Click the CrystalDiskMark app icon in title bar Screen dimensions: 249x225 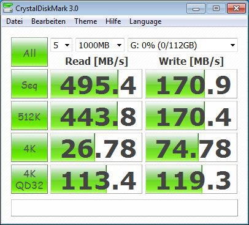coord(8,8)
